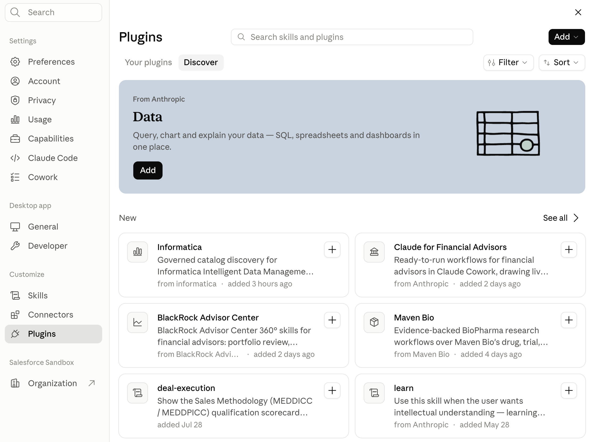Click the Data spreadsheet illustration
The image size is (589, 442).
pyautogui.click(x=508, y=133)
